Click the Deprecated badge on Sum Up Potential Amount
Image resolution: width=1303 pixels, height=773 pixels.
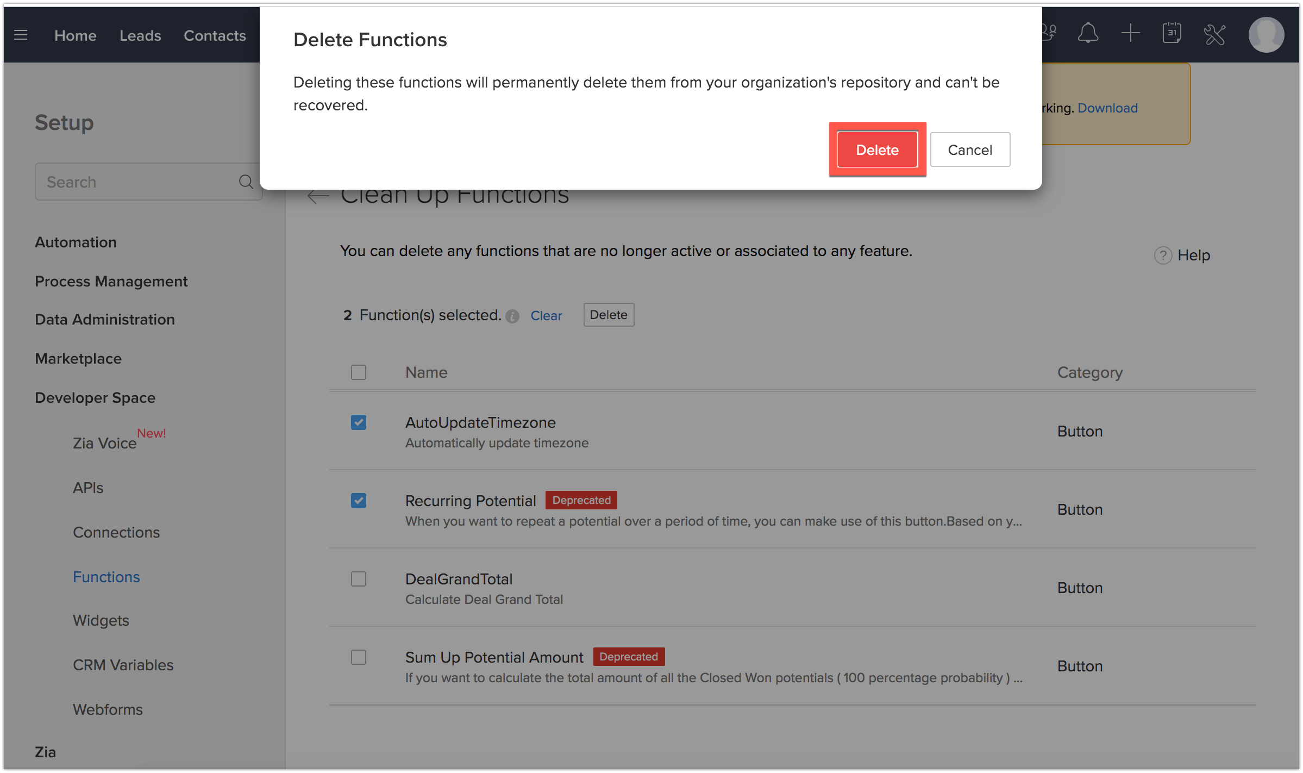[x=629, y=656]
